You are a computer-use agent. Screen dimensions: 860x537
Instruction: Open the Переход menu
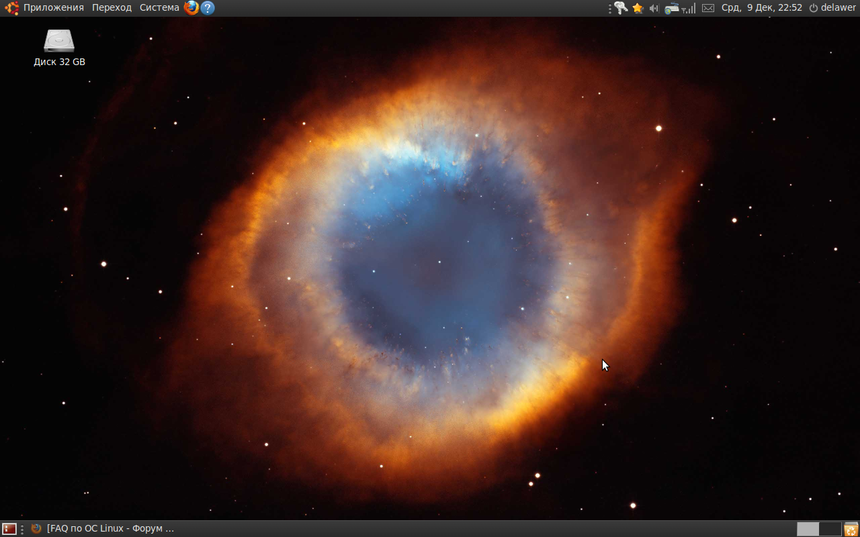point(112,8)
